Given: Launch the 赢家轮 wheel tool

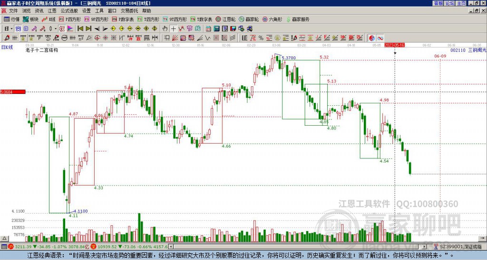Looking at the screenshot, I should tap(249, 19).
